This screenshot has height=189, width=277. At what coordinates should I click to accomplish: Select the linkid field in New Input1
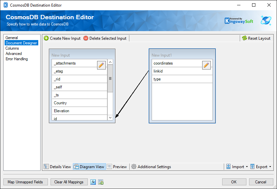(182, 71)
